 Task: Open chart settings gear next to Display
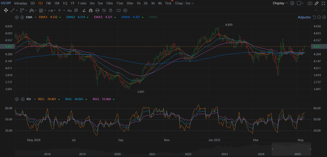coord(292,3)
